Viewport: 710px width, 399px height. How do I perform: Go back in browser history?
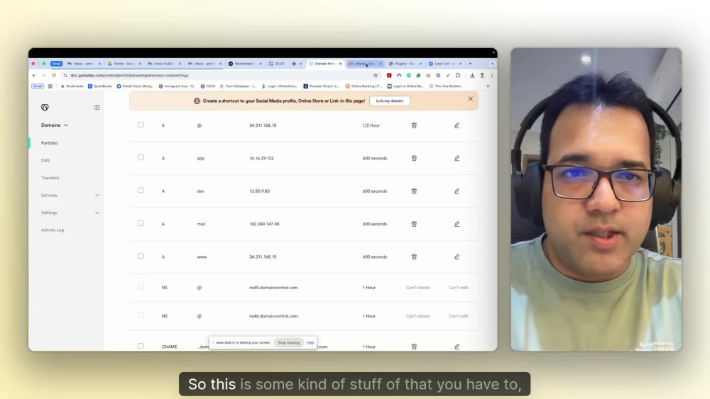point(34,75)
